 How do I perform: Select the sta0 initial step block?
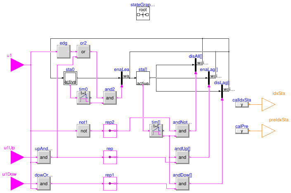click(x=70, y=78)
